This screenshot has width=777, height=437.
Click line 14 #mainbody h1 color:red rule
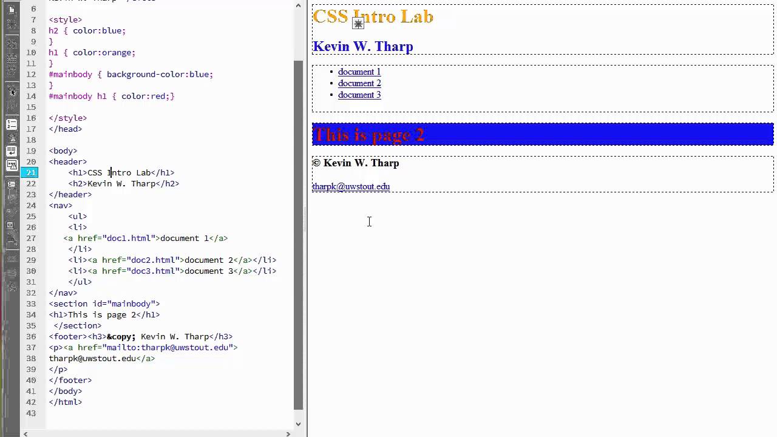pyautogui.click(x=112, y=96)
